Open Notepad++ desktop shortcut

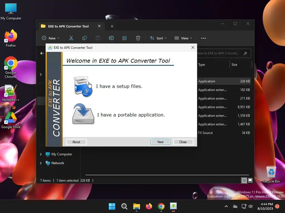click(11, 93)
